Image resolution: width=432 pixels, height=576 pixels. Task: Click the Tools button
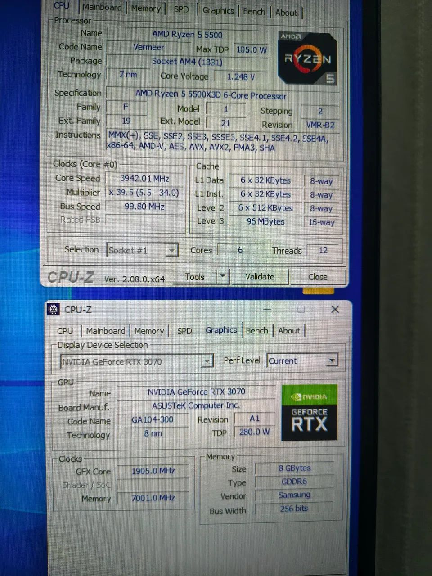click(195, 277)
